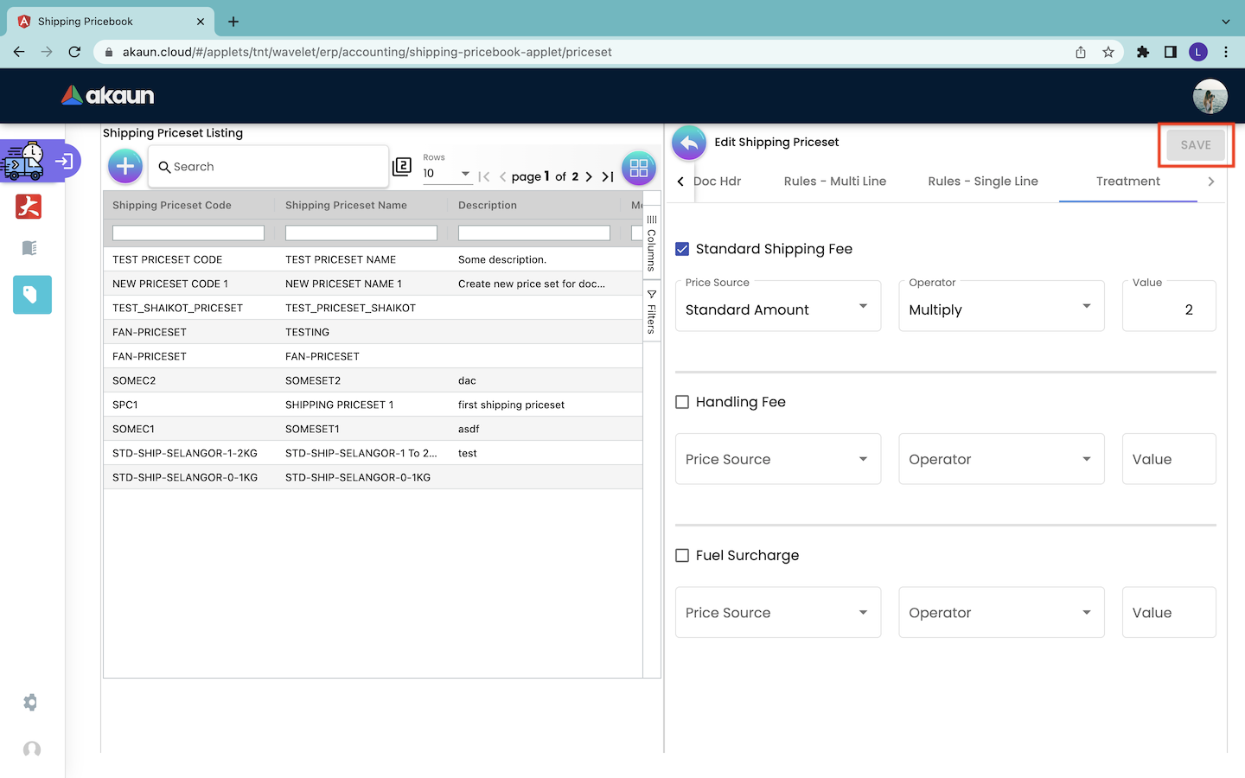Image resolution: width=1245 pixels, height=778 pixels.
Task: Switch to Rules - Single Line tab
Action: coord(982,182)
